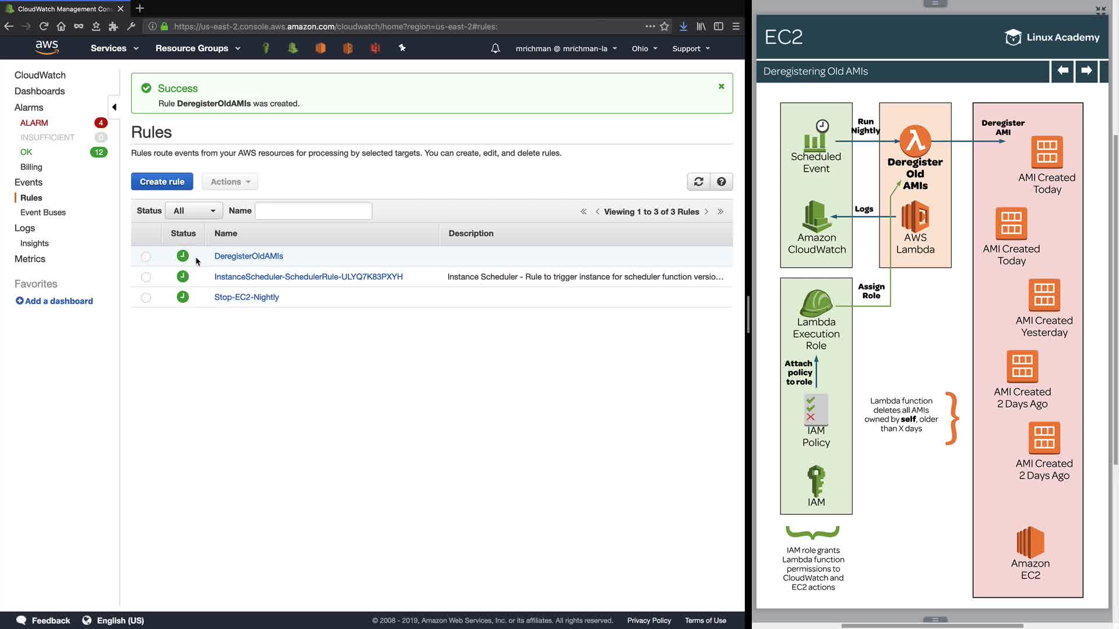Open the Status filter All dropdown
The width and height of the screenshot is (1119, 629).
tap(193, 211)
